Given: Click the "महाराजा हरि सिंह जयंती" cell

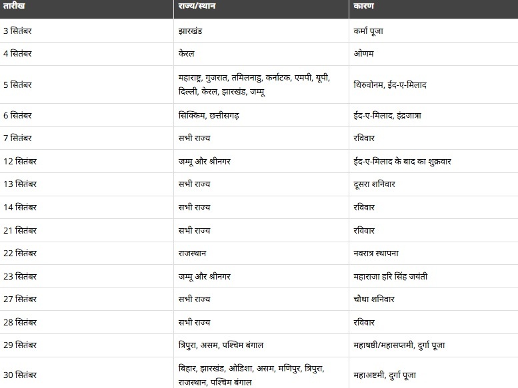Looking at the screenshot, I should 399,276.
